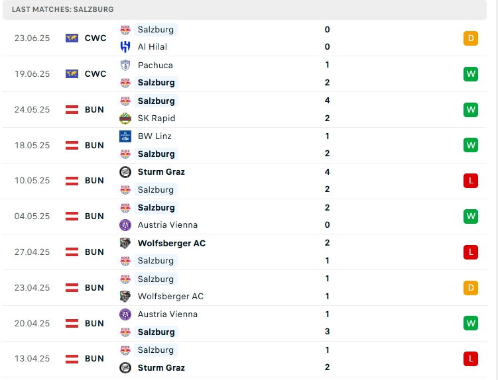The image size is (498, 380).
Task: Click the loss badge for 13.04.25 match
Action: pos(471,359)
